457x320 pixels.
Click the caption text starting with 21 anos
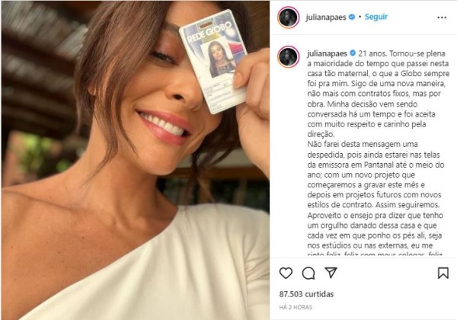pyautogui.click(x=378, y=94)
